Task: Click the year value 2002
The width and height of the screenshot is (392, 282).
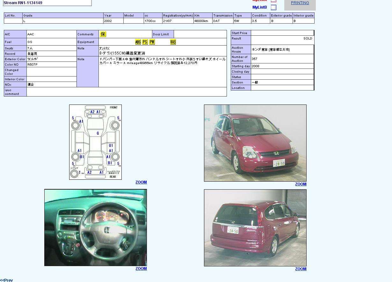Action: click(x=108, y=21)
